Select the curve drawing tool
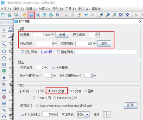This screenshot has width=143, height=120. [4, 110]
